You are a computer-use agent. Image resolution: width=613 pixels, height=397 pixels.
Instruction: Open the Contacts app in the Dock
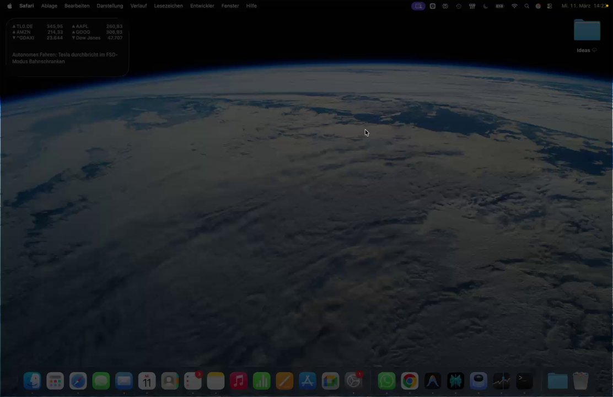(170, 381)
